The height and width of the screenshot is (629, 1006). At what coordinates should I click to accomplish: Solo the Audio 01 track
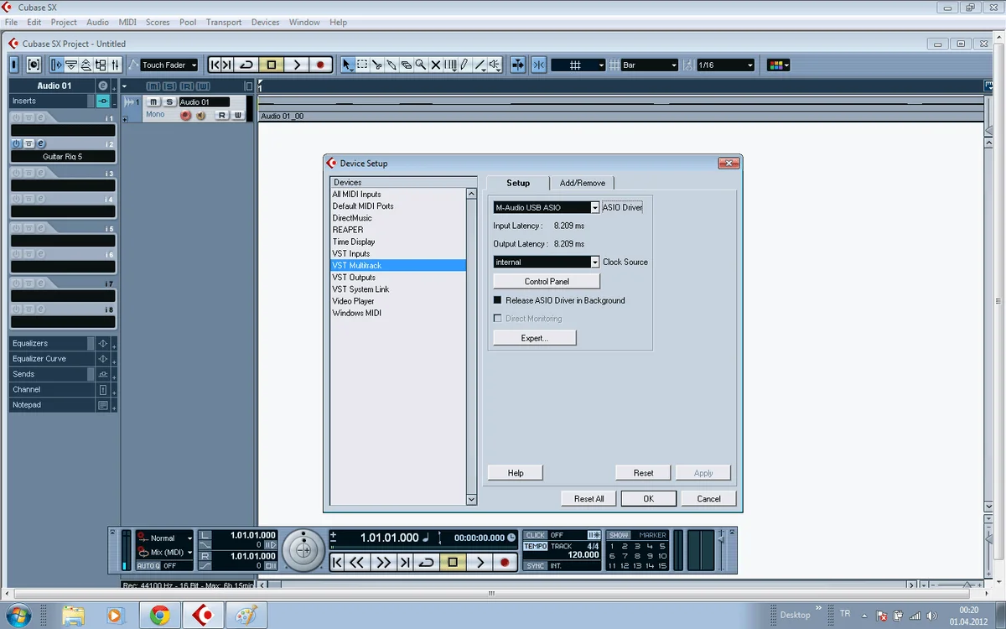click(169, 102)
